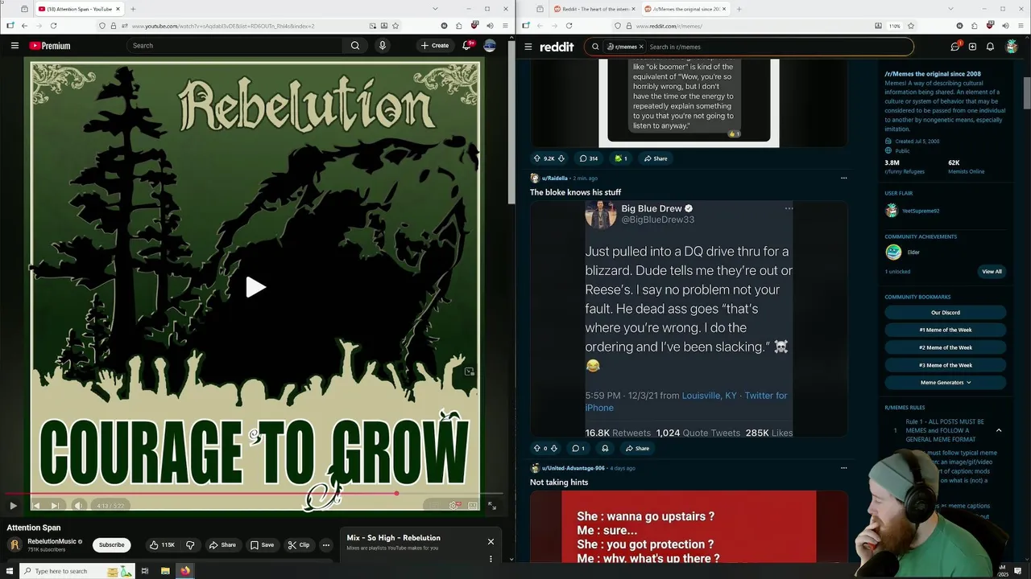This screenshot has width=1031, height=579.
Task: Go to the reddit home logo
Action: pyautogui.click(x=557, y=47)
